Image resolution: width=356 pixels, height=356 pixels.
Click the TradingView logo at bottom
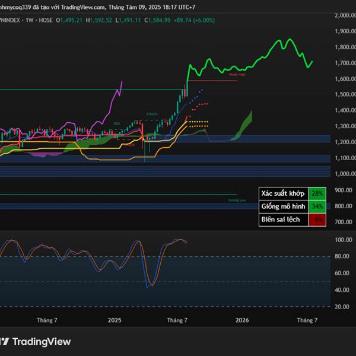tap(36, 342)
